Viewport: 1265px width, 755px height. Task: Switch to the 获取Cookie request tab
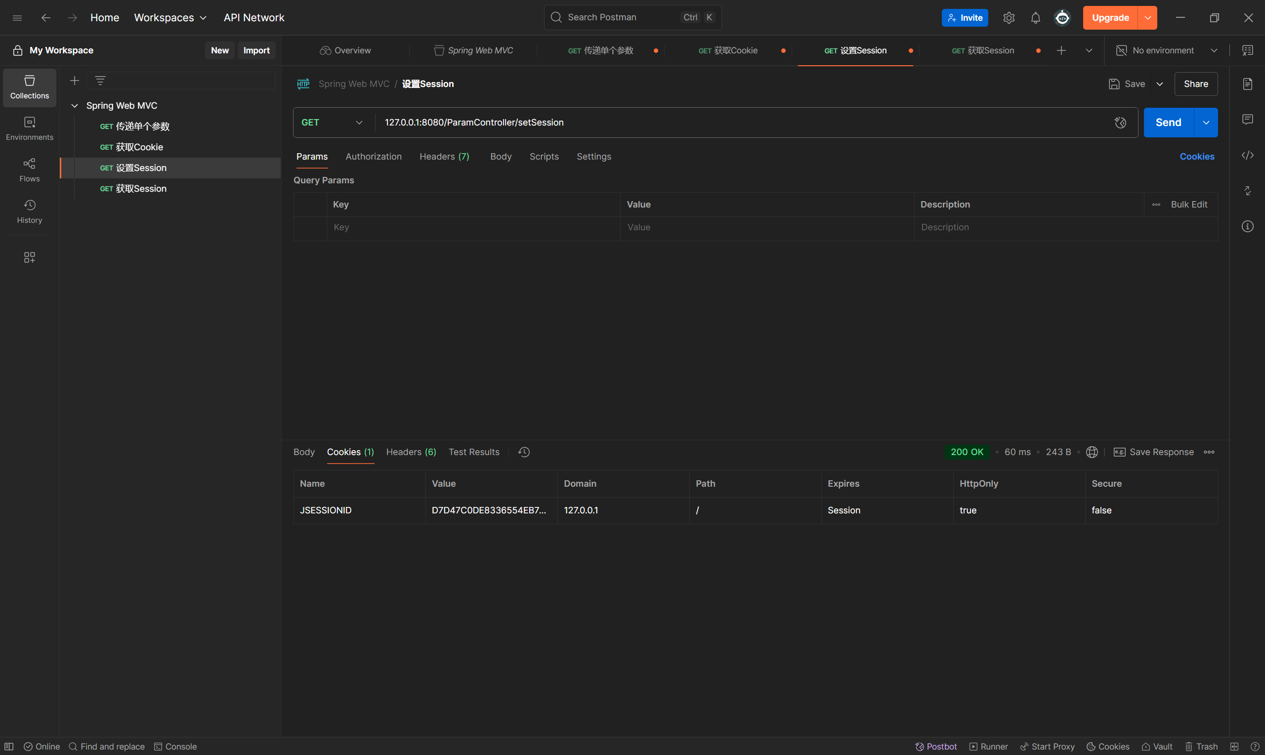point(727,50)
